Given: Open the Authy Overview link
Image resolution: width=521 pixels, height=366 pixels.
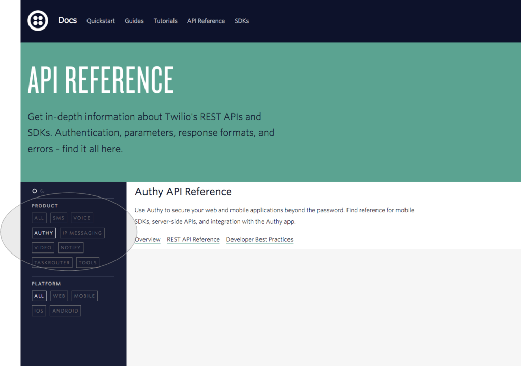Looking at the screenshot, I should 148,239.
